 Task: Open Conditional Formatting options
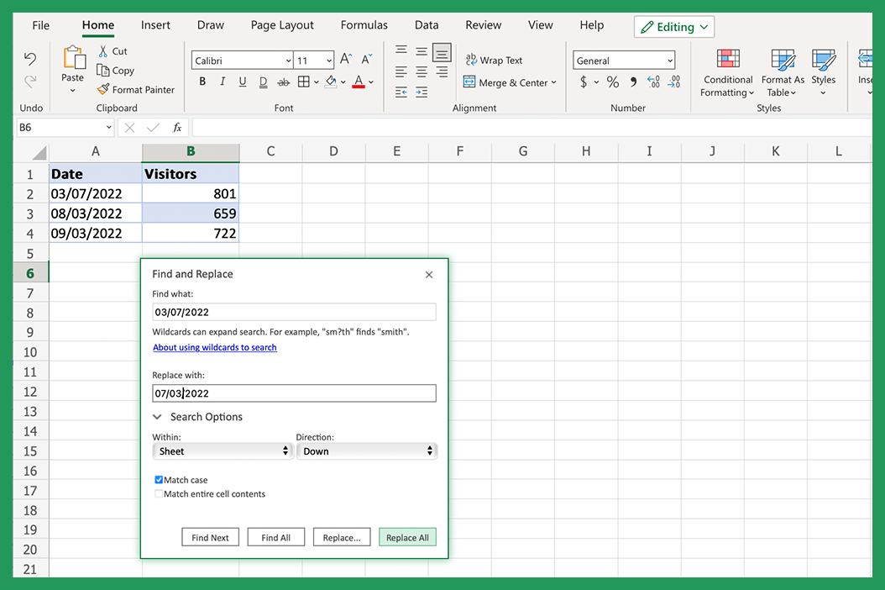click(x=727, y=71)
